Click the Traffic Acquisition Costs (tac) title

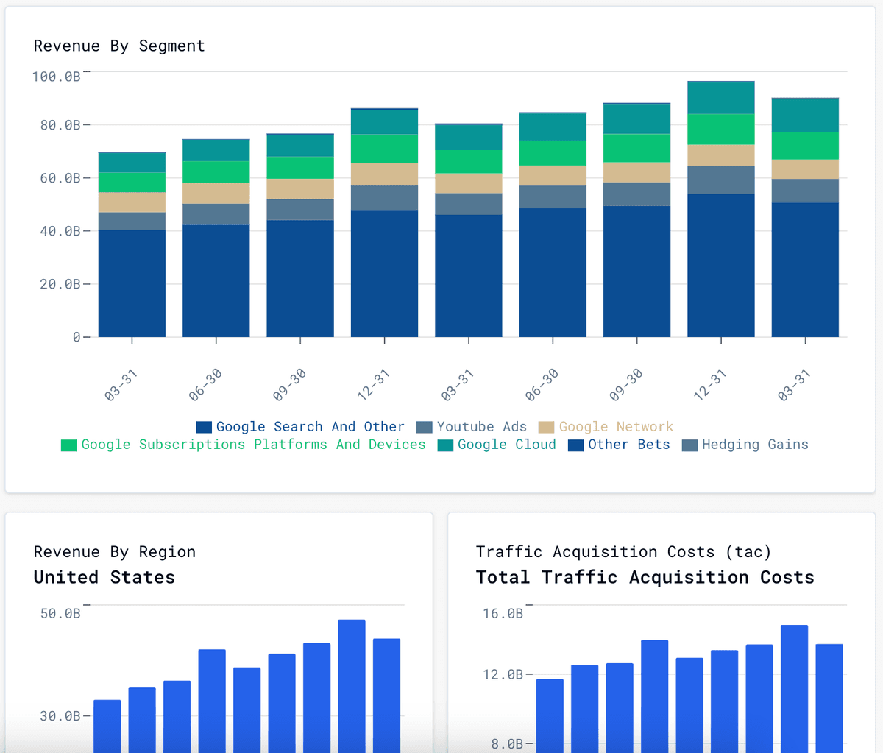point(623,552)
